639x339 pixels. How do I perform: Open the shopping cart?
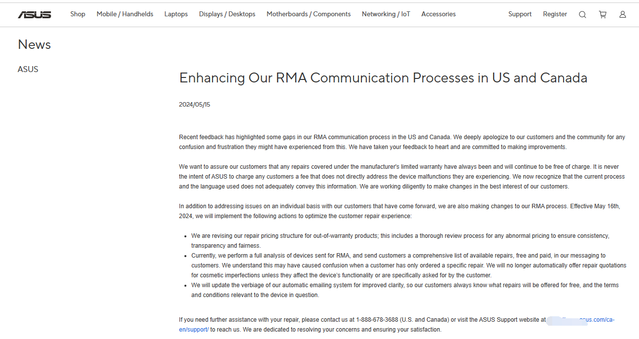pos(603,14)
